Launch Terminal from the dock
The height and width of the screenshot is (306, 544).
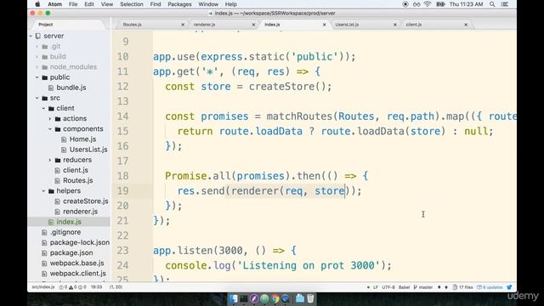click(244, 298)
